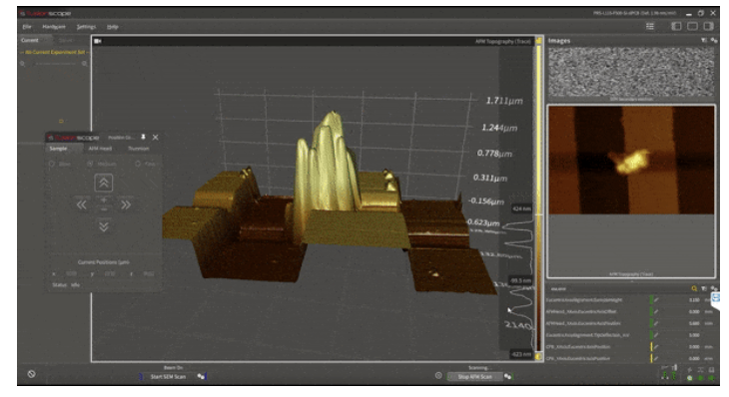Click the plus Z icon between arrows
The image size is (729, 397).
104,200
